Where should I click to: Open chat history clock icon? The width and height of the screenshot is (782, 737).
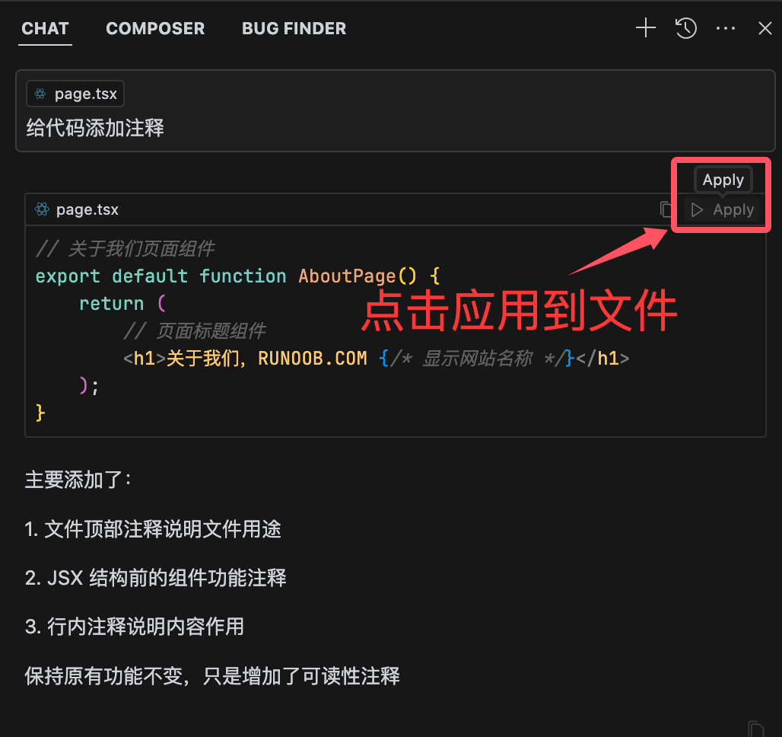[685, 29]
